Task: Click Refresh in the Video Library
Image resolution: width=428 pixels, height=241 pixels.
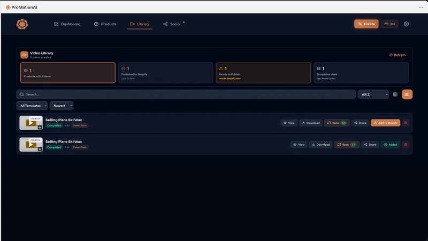Action: (x=397, y=55)
